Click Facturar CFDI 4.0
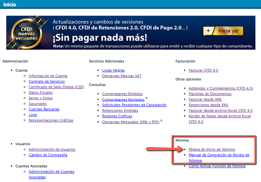This screenshot has width=261, height=182. click(x=203, y=70)
